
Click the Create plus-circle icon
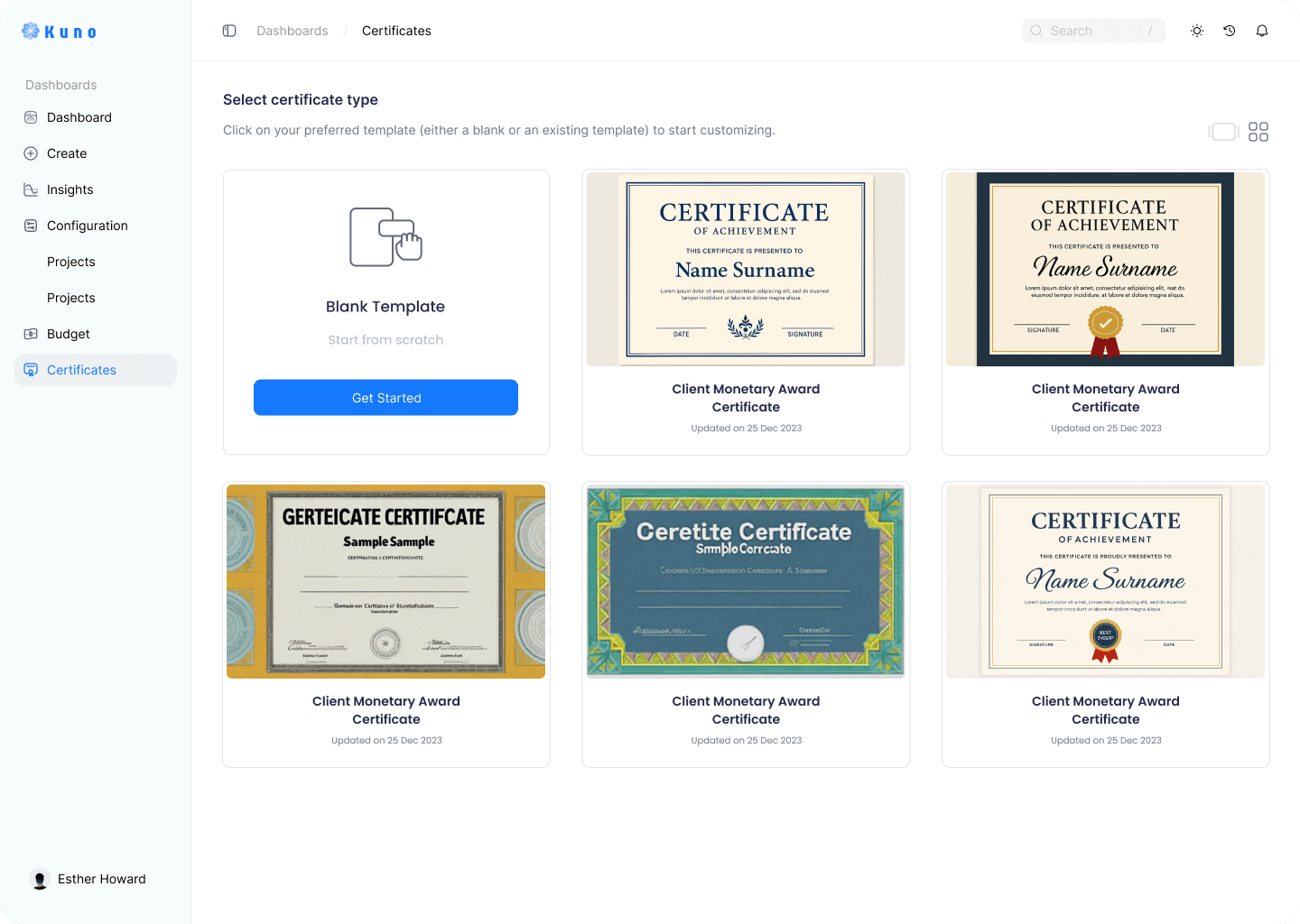click(31, 153)
